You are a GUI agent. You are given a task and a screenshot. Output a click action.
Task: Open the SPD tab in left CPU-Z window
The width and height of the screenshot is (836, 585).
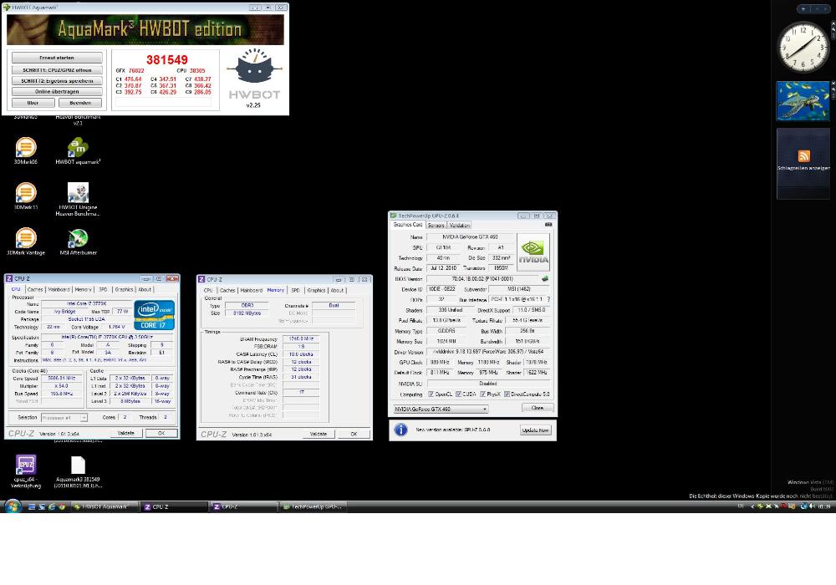coord(103,289)
